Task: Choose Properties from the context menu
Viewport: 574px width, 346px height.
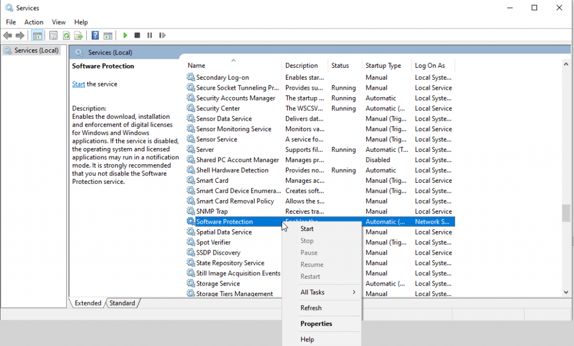Action: [317, 324]
